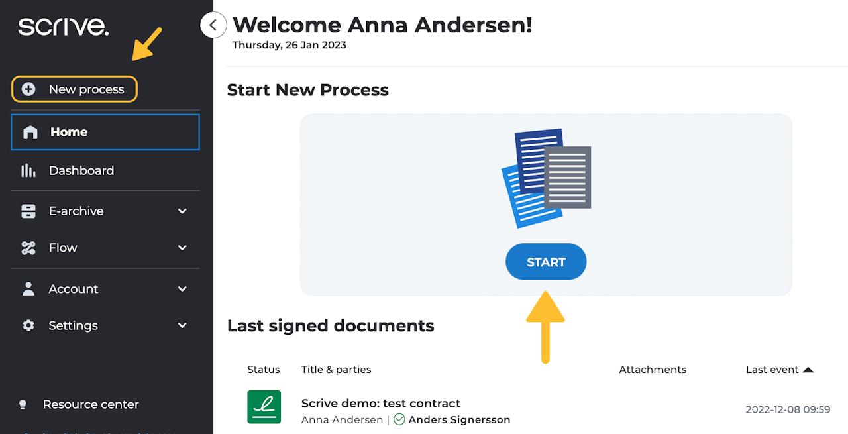This screenshot has height=434, width=848.
Task: Click the blue START button
Action: coord(546,262)
